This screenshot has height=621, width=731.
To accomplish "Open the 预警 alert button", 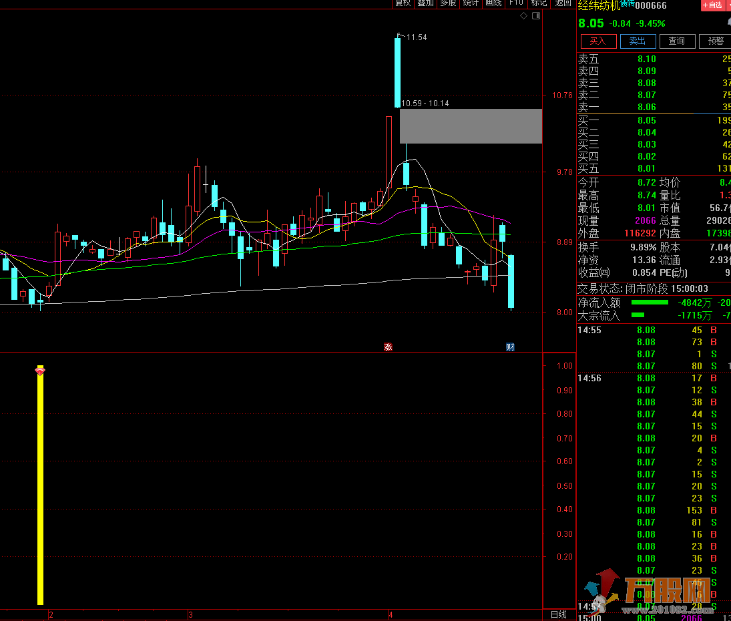I will tap(715, 41).
